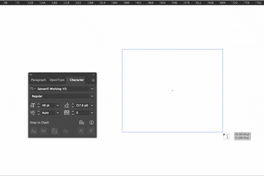Open the Regular font style dropdown
Screen dimensions: 264x176
[x=92, y=96]
